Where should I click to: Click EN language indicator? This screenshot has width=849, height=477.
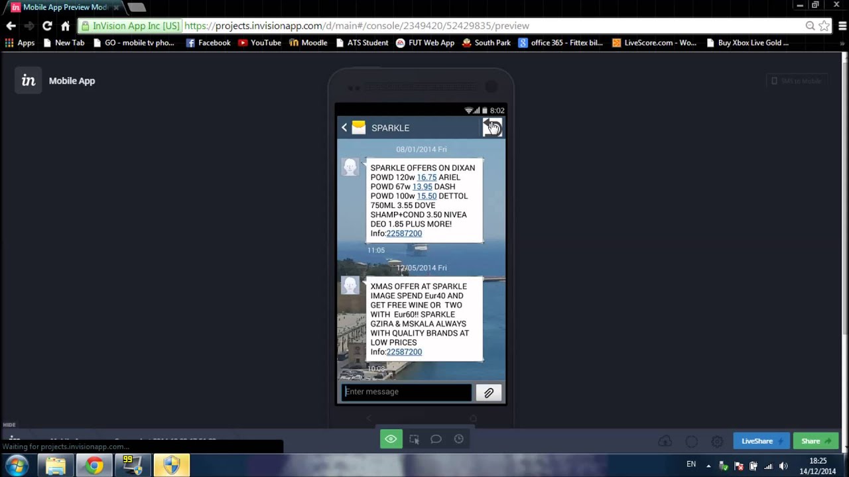(x=691, y=464)
